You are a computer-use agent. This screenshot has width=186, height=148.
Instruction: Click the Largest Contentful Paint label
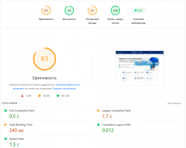[117, 111]
